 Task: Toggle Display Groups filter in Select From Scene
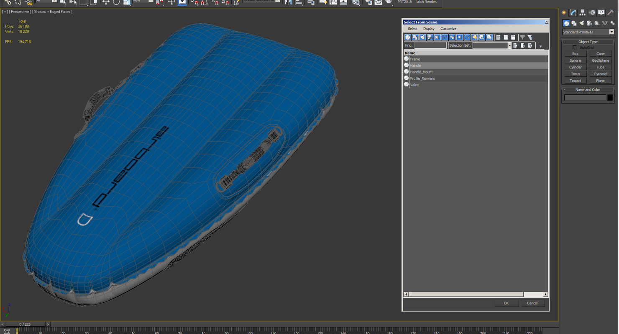click(452, 38)
